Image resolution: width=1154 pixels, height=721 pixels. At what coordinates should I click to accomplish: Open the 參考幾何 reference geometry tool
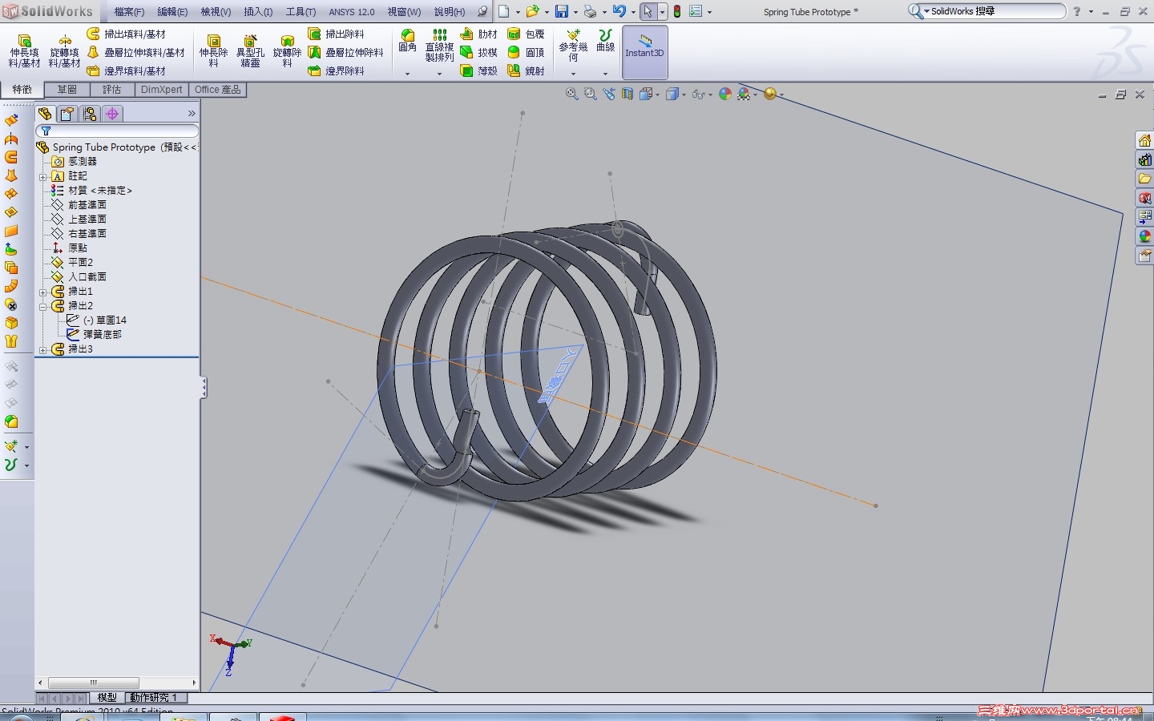pos(573,46)
